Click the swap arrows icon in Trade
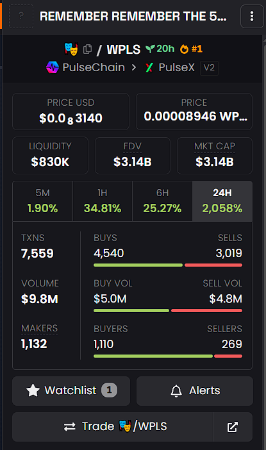Viewport: 266px width, 450px height. tap(70, 427)
